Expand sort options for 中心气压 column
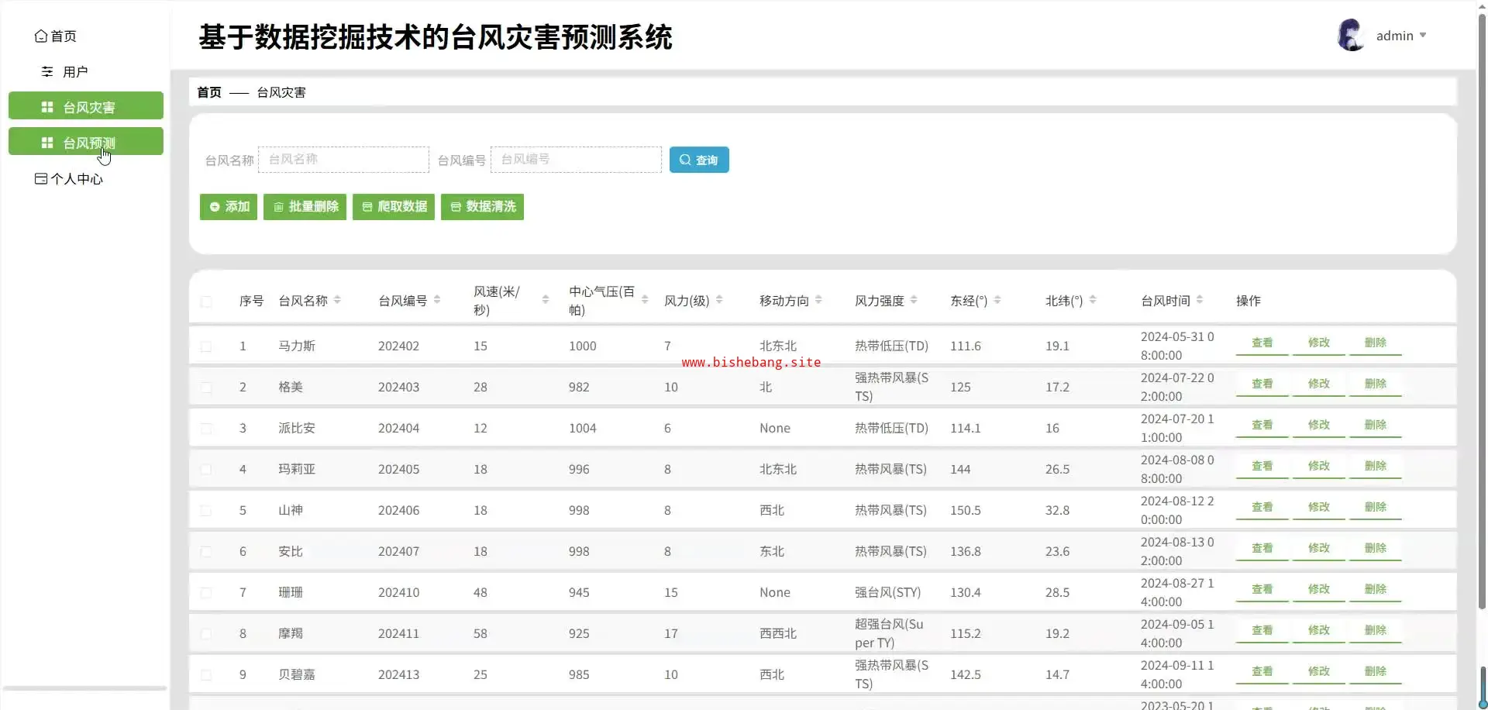Image resolution: width=1488 pixels, height=710 pixels. point(645,300)
